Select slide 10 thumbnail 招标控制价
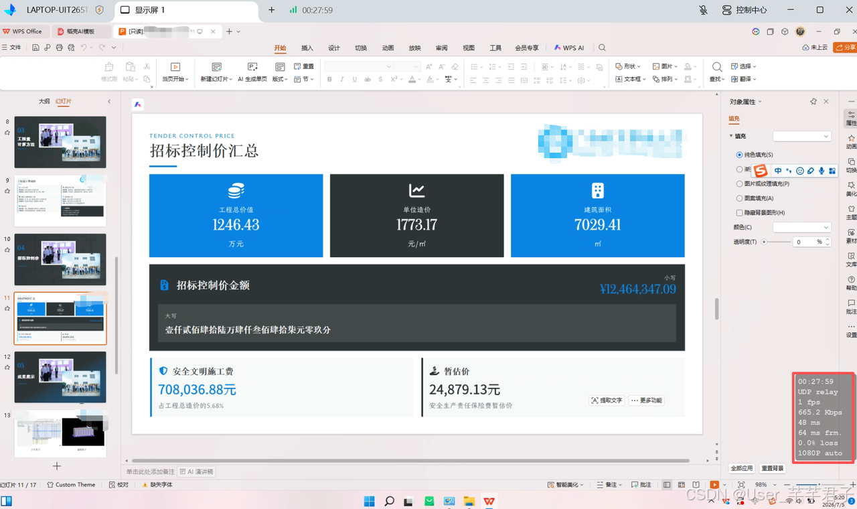Viewport: 857px width, 509px height. pyautogui.click(x=60, y=259)
